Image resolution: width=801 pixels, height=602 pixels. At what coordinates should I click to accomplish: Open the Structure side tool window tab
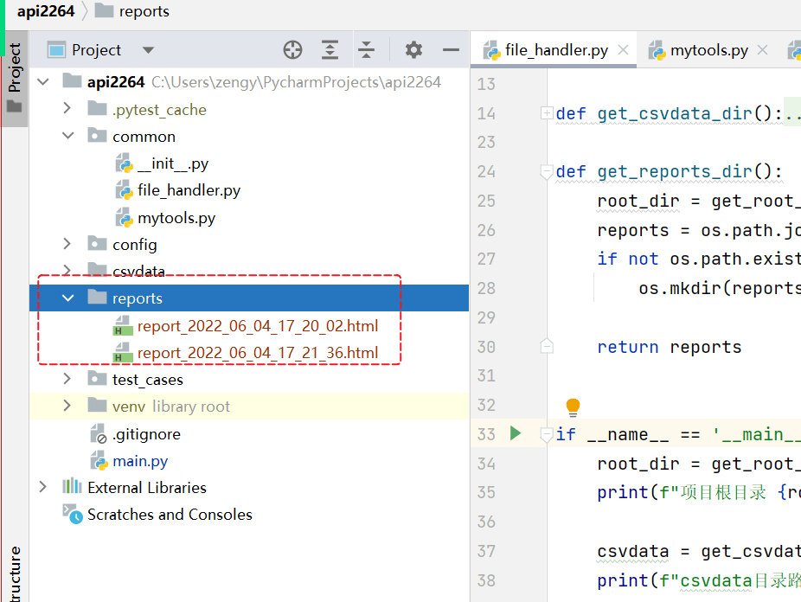(x=15, y=574)
